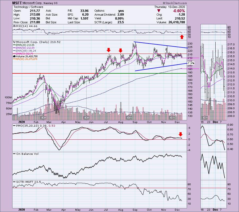This screenshot has height=212, width=239.
Task: Click the 217.0 zoom panel axis label
Action: coord(231,45)
